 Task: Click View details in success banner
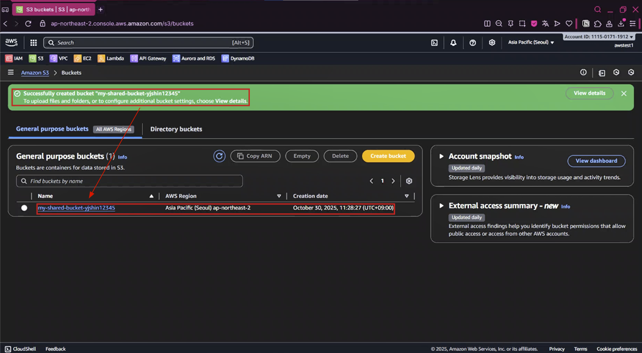[x=590, y=93]
